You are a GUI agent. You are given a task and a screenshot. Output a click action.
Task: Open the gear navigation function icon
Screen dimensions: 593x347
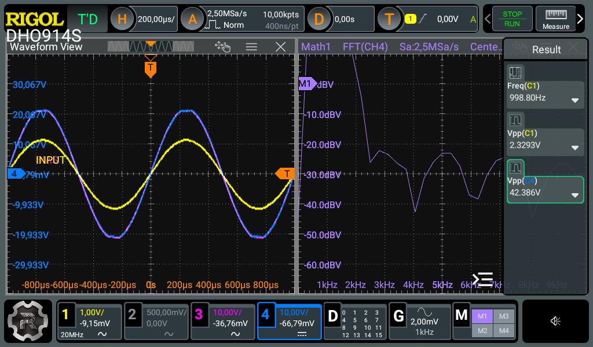pyautogui.click(x=28, y=321)
